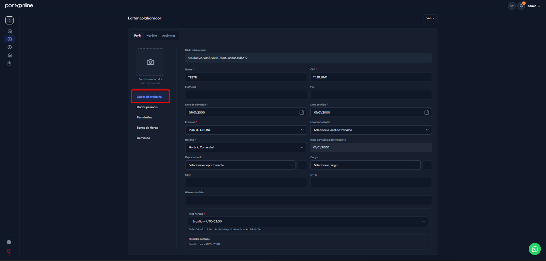Open the stacked layers icon in the sidebar
This screenshot has width=546, height=261.
tap(10, 55)
